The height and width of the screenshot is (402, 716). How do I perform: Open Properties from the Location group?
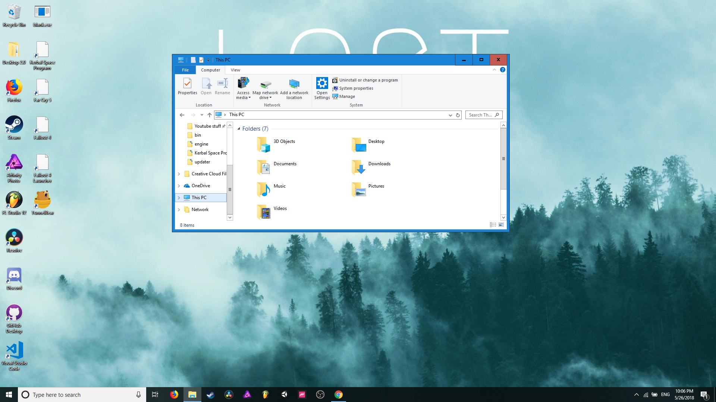[187, 86]
